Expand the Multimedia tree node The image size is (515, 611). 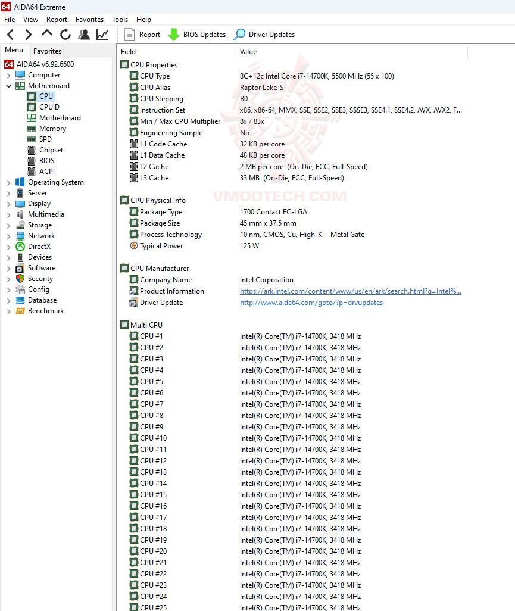8,214
